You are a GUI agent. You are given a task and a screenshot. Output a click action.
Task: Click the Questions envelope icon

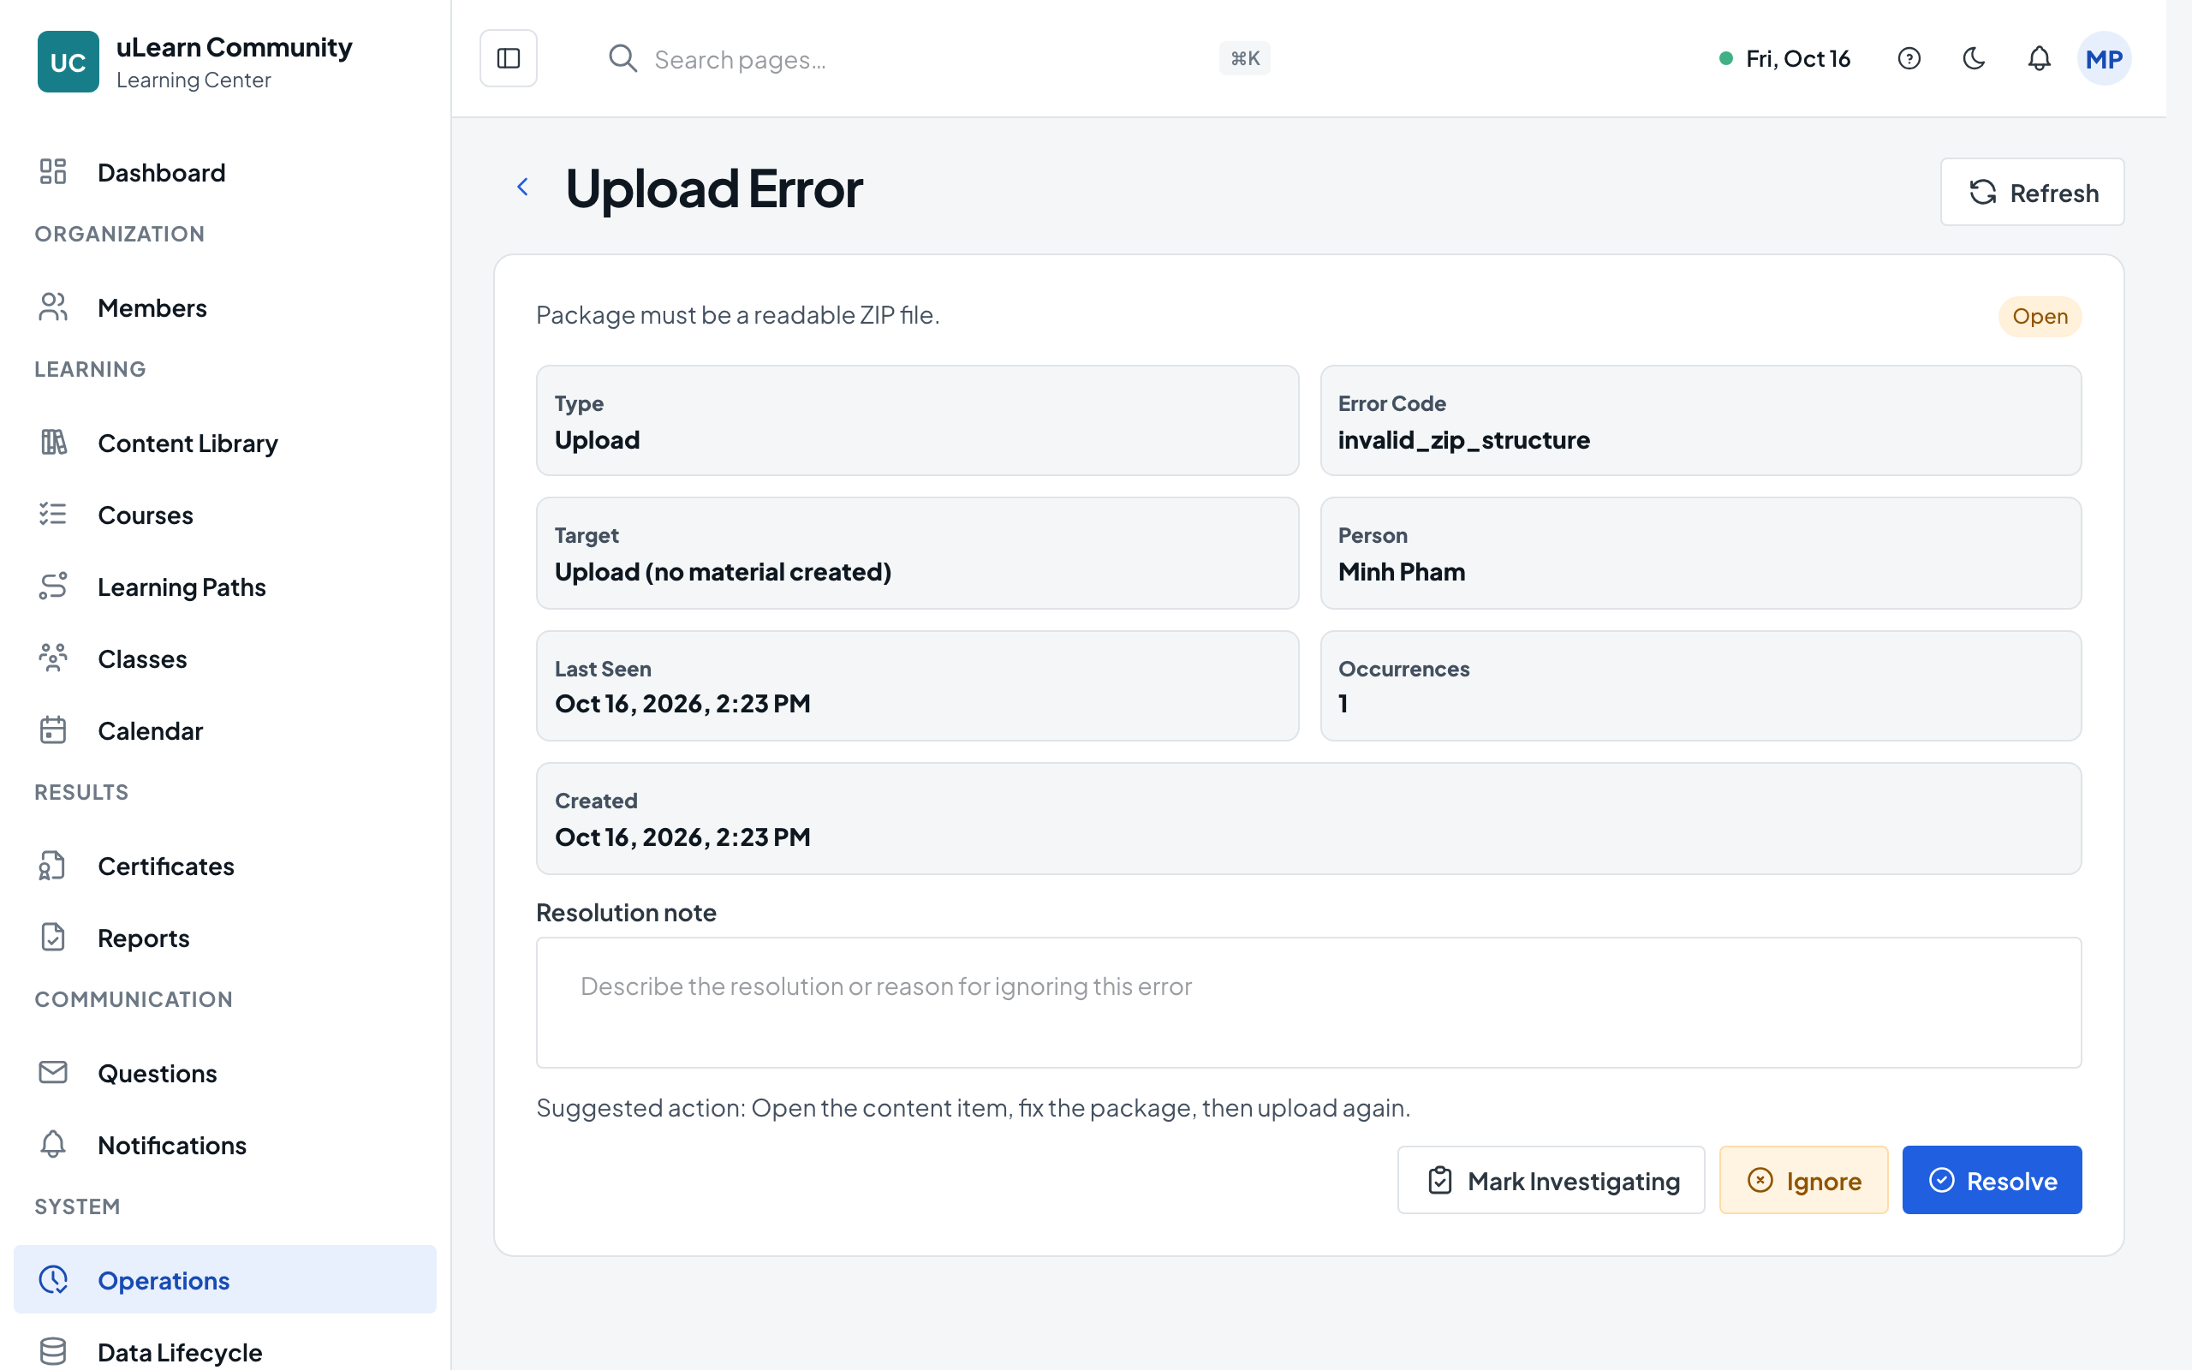pyautogui.click(x=53, y=1072)
